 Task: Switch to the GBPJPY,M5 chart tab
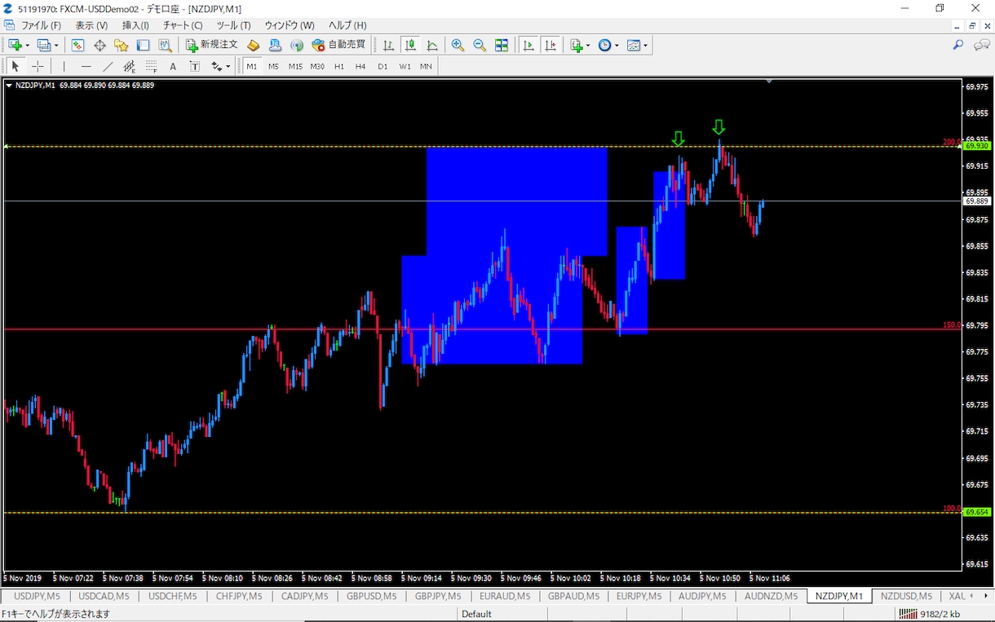coord(438,596)
